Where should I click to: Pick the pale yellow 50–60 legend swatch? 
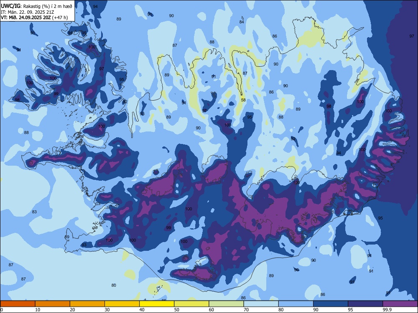point(191,304)
